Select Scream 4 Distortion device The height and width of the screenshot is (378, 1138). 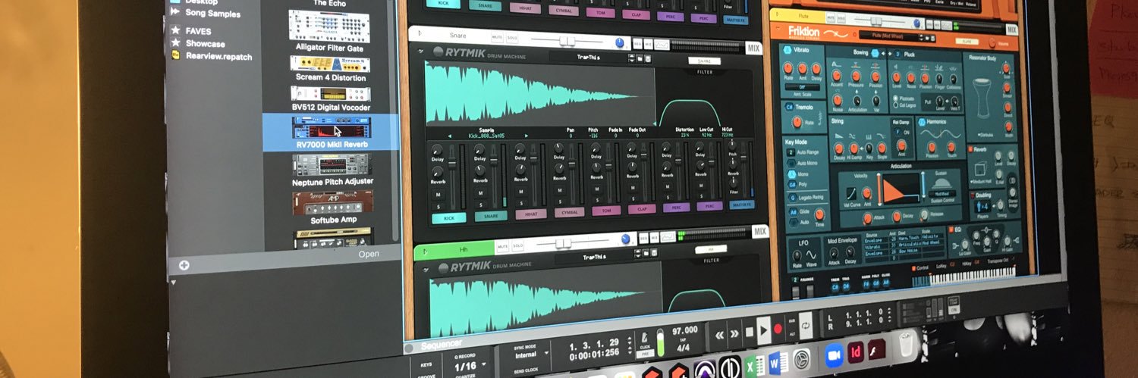330,69
